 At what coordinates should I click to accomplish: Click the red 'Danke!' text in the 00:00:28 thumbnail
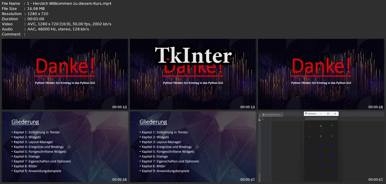[x=321, y=67]
